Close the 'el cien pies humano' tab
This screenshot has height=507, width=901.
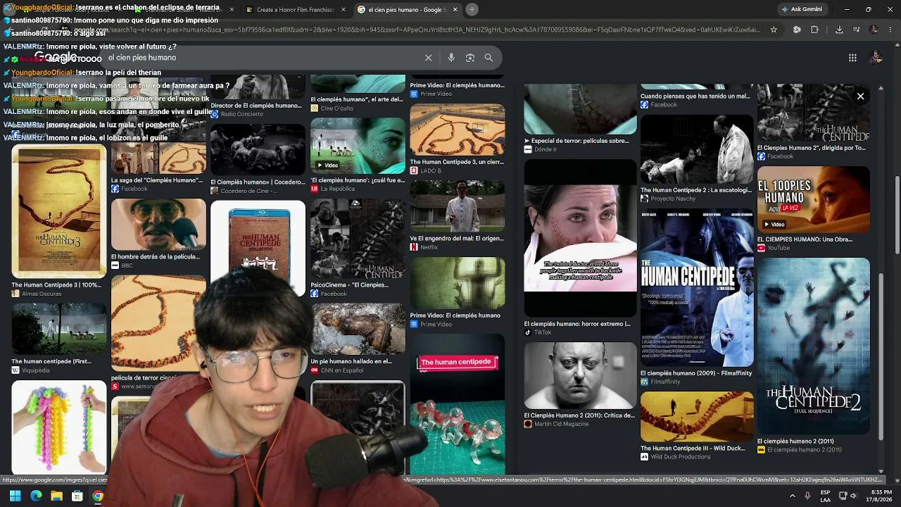(x=455, y=10)
